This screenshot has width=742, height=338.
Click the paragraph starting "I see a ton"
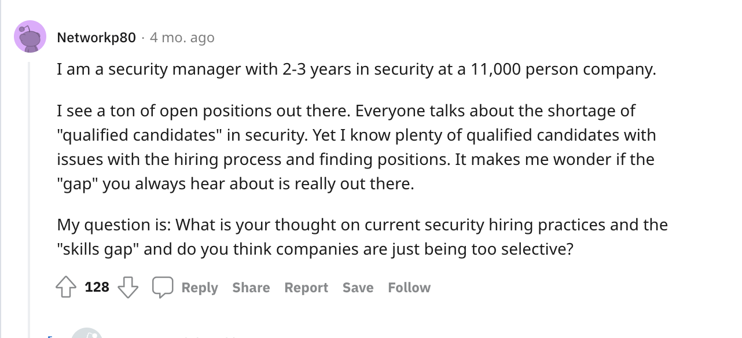coord(357,148)
